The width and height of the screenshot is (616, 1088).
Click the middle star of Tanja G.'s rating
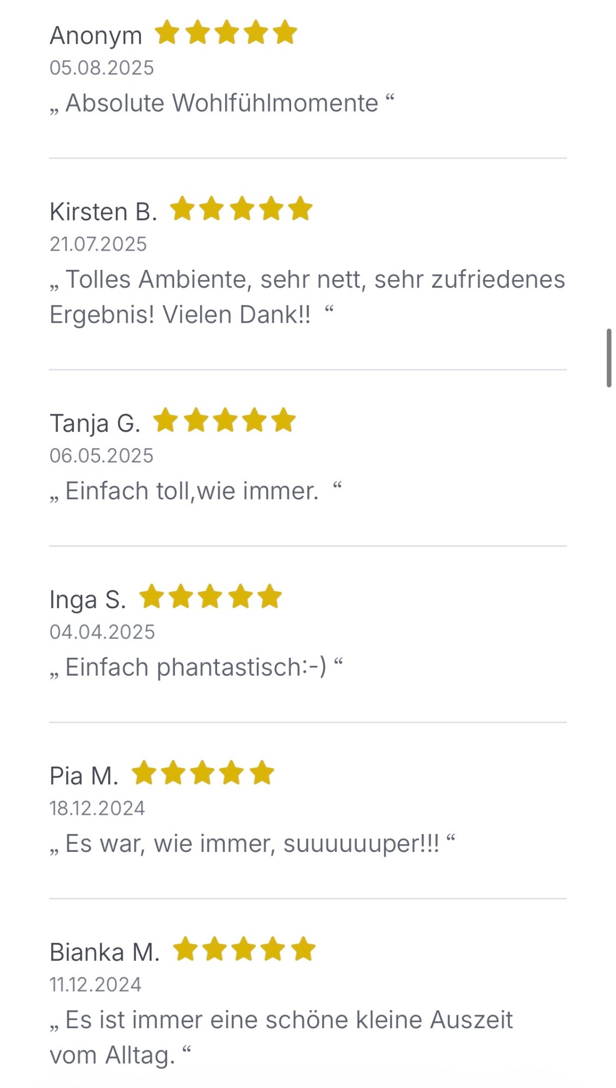pos(225,421)
